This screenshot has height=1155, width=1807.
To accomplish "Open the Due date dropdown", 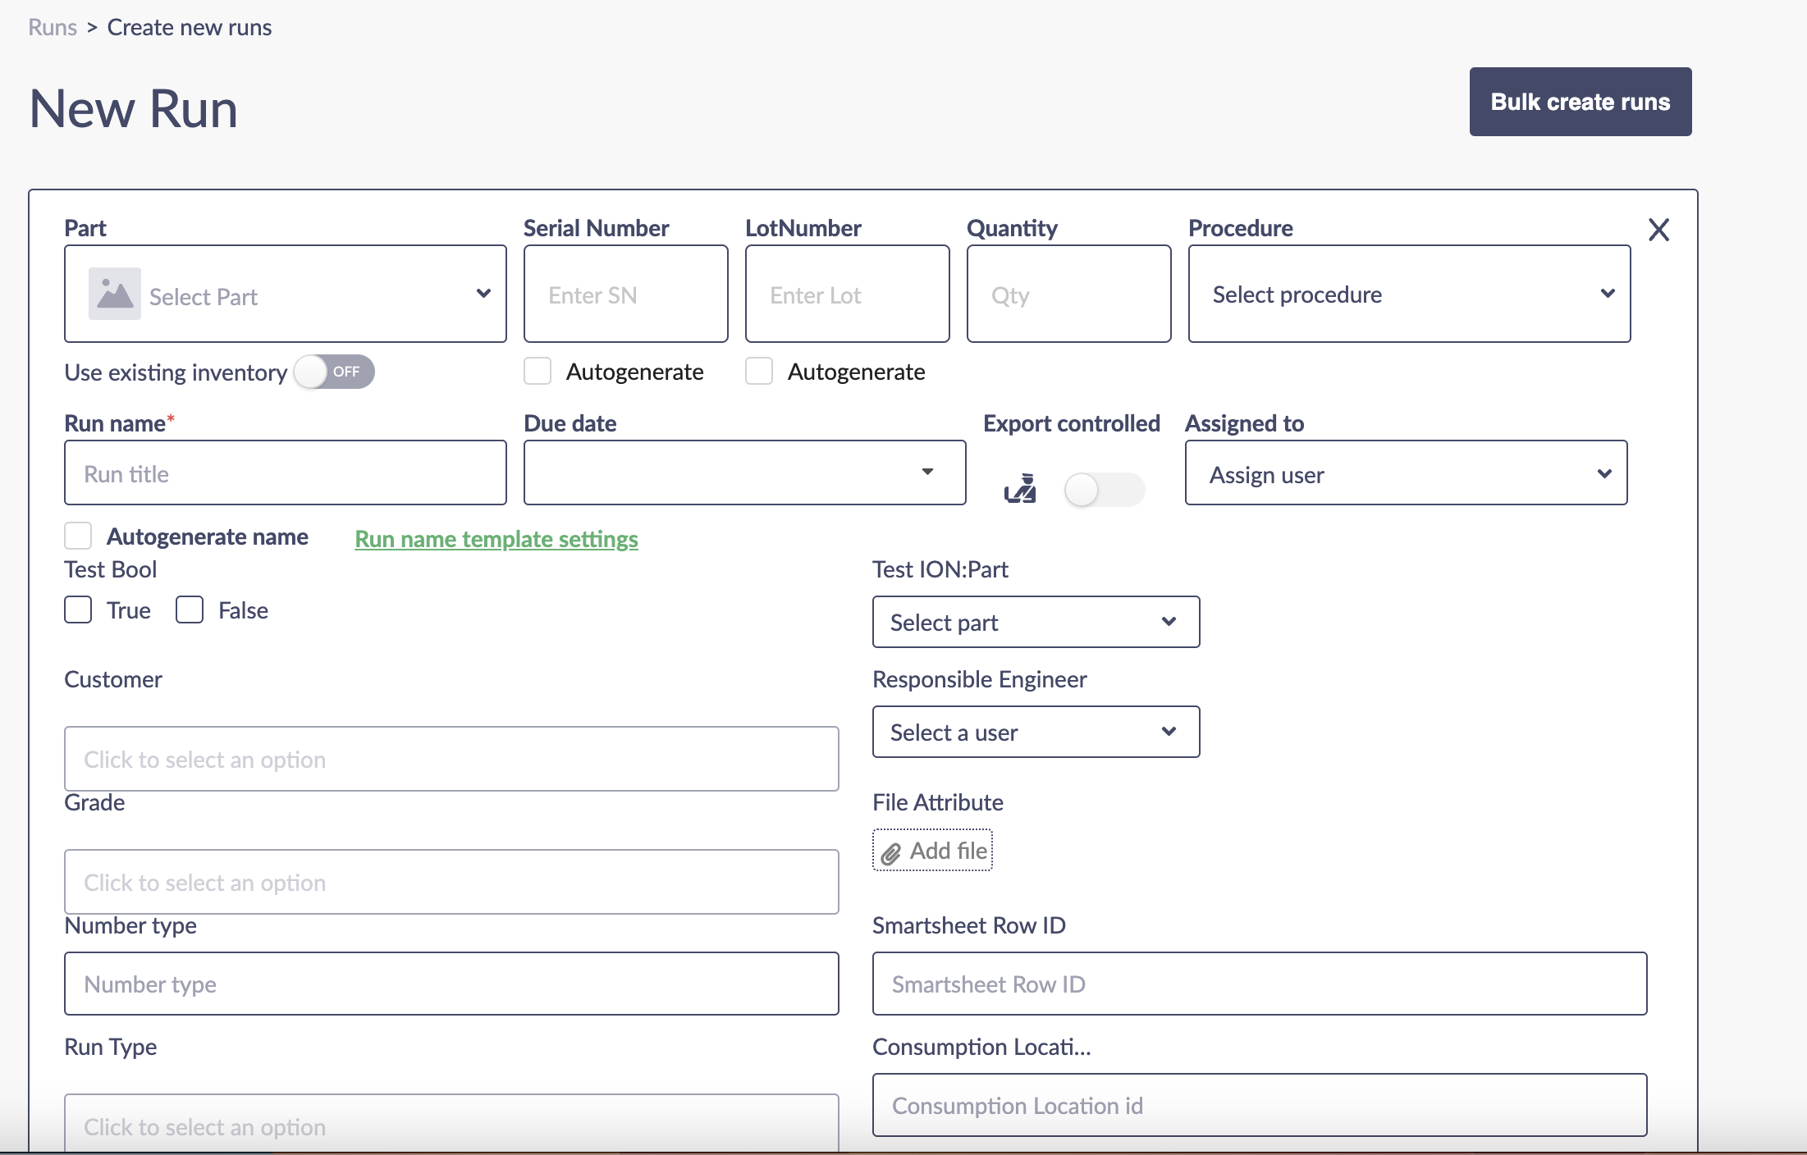I will click(743, 472).
